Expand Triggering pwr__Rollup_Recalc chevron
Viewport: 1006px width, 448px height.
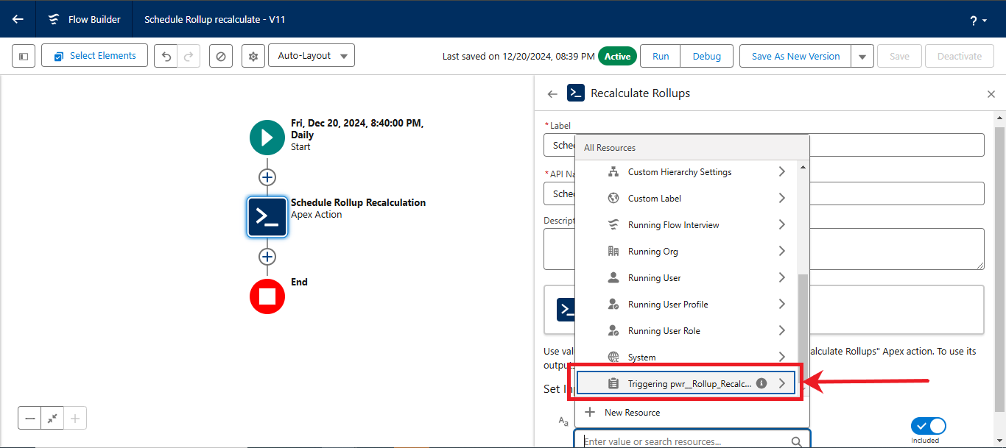(x=781, y=383)
